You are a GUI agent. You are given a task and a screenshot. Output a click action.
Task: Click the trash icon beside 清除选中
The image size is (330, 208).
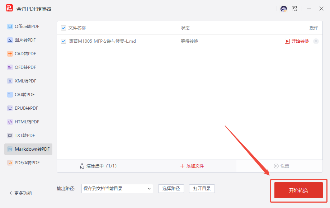tap(82, 166)
